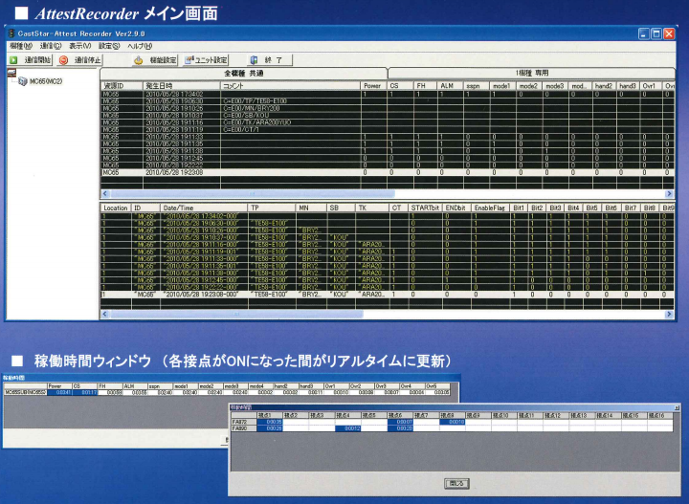Click the 接点8 column header in contact window
Screen dimensions: 689x504
point(452,415)
